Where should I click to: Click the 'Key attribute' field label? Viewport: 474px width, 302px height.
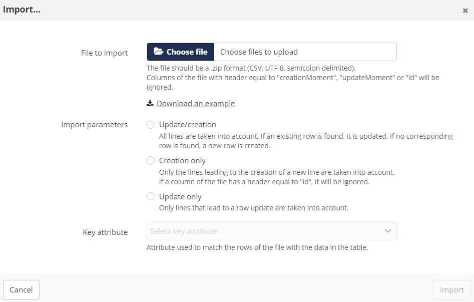(x=105, y=232)
